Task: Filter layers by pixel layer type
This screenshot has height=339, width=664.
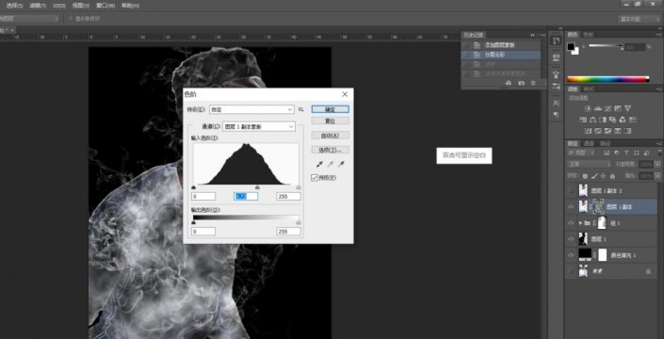Action: pyautogui.click(x=607, y=153)
